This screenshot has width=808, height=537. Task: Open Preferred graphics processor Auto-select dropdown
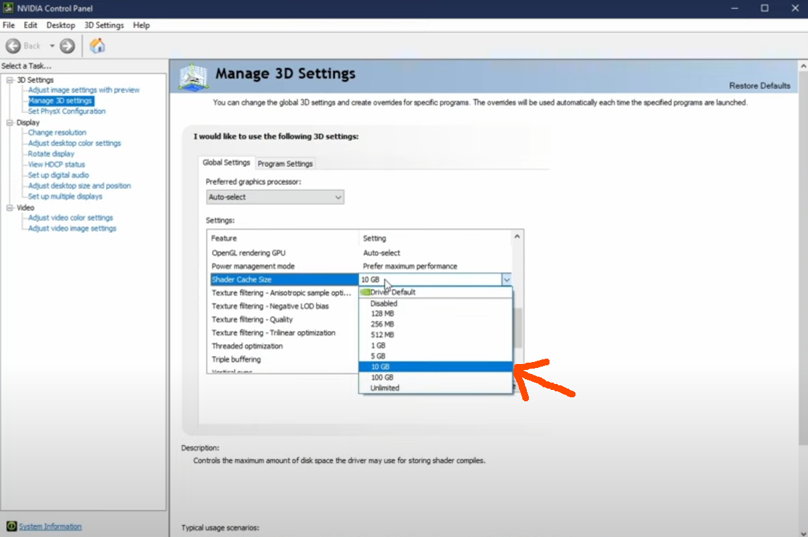[275, 197]
